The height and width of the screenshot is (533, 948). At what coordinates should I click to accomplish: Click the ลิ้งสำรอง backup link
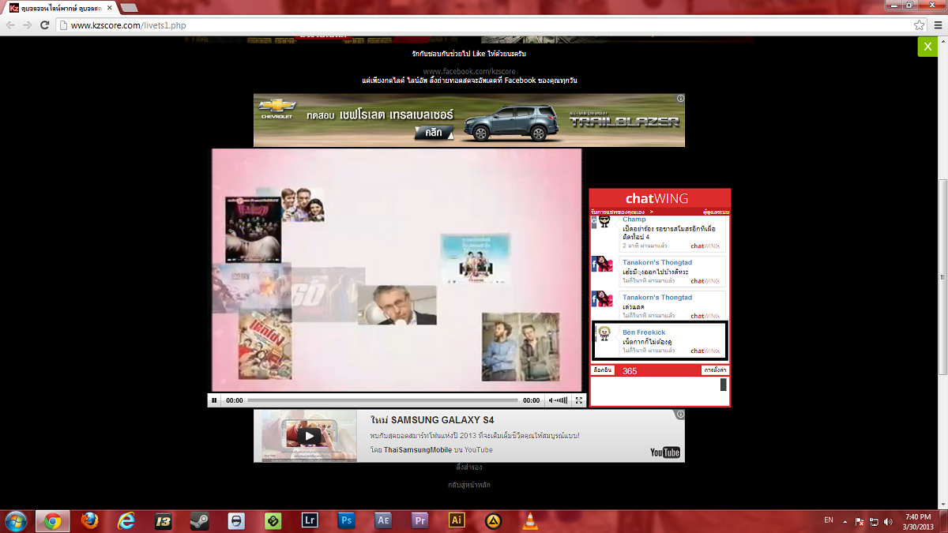469,467
